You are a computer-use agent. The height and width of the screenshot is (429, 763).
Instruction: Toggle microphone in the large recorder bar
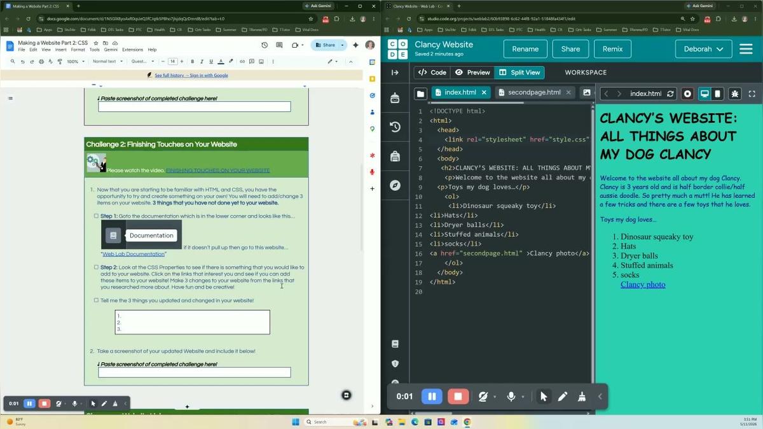click(511, 397)
